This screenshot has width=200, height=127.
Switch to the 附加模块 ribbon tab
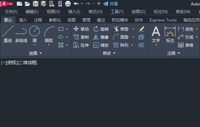click(120, 20)
